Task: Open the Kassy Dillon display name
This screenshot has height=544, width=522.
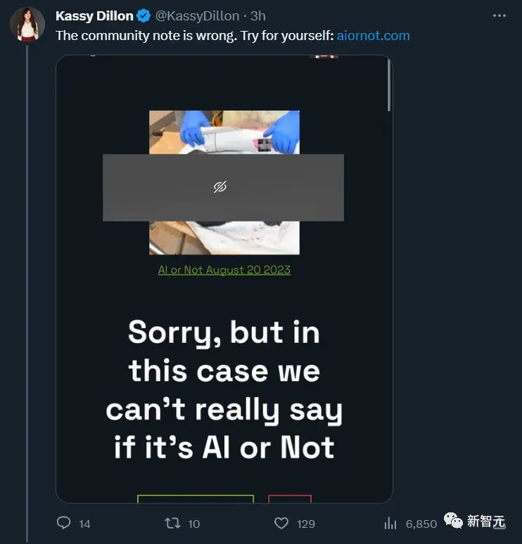Action: [94, 15]
